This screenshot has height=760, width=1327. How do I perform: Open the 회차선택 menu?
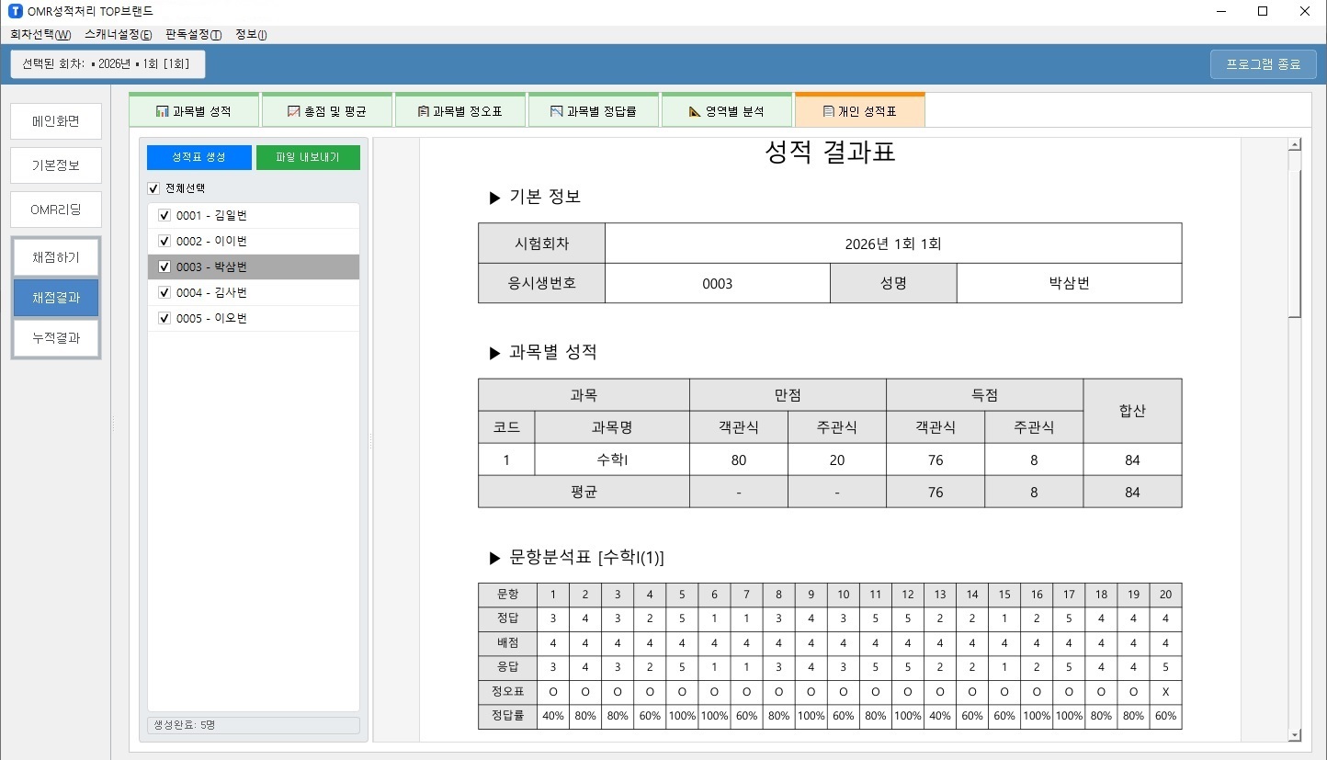(40, 35)
